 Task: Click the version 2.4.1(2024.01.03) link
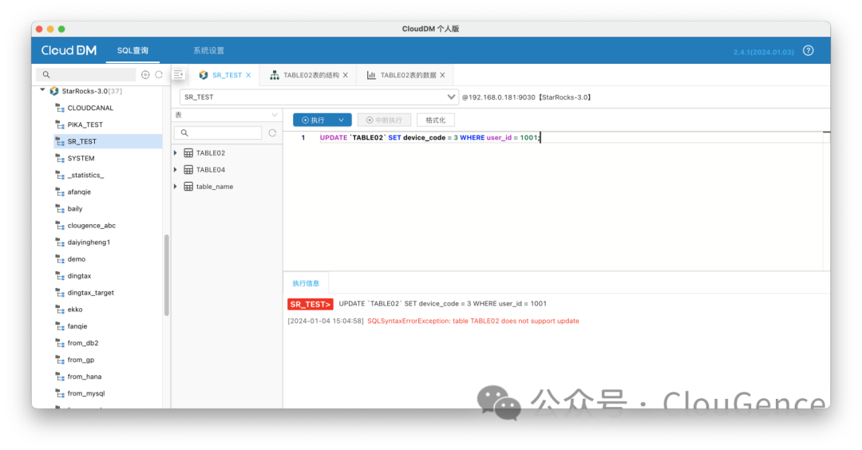pos(764,52)
